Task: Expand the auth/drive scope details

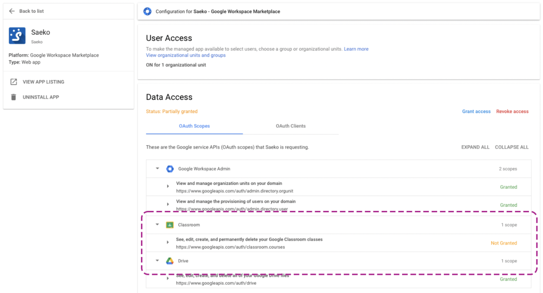Action: coord(168,279)
